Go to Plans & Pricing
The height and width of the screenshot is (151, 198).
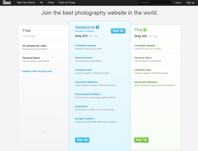(x=67, y=3)
